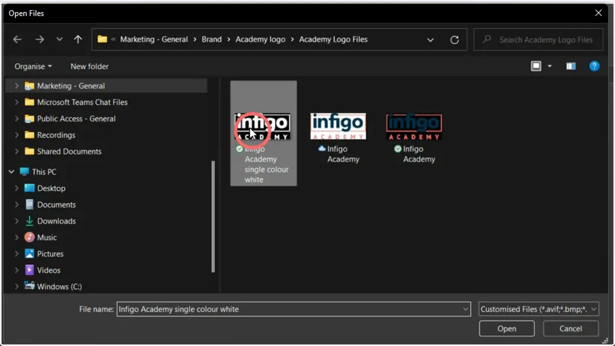Open the address bar history dropdown
615x346 pixels.
(430, 39)
